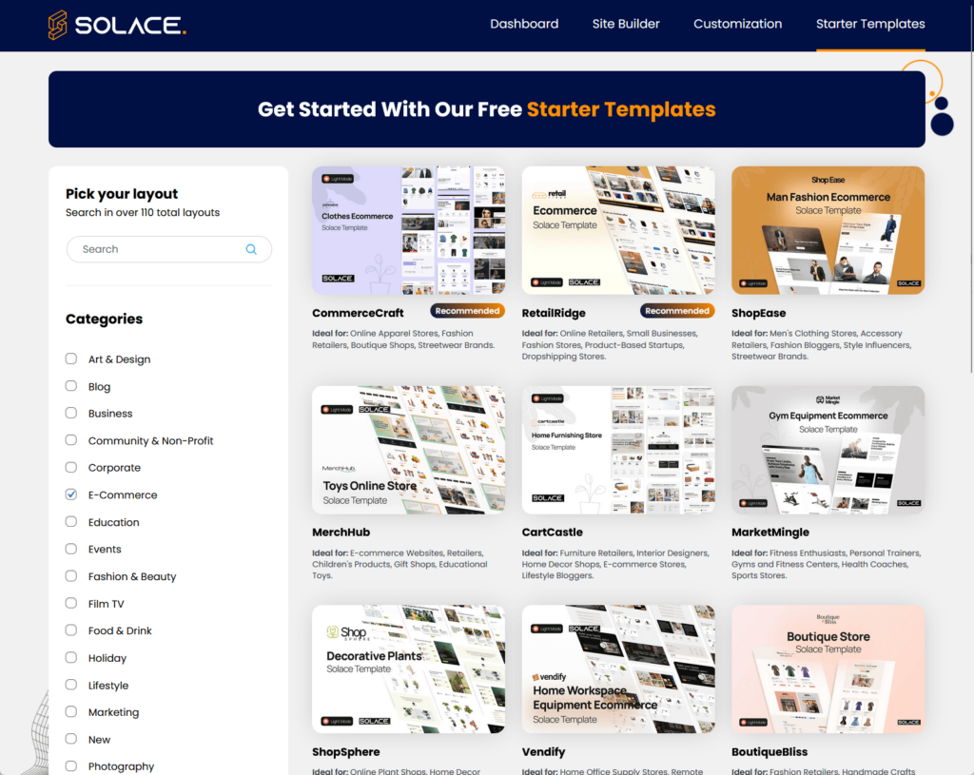Click the Light Mode icon on MarketMingle template
The width and height of the screenshot is (974, 775).
click(751, 502)
